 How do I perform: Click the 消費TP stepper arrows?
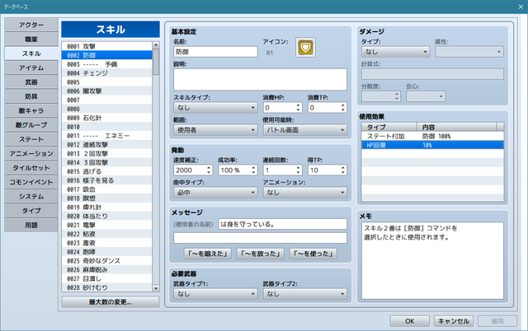(x=343, y=108)
